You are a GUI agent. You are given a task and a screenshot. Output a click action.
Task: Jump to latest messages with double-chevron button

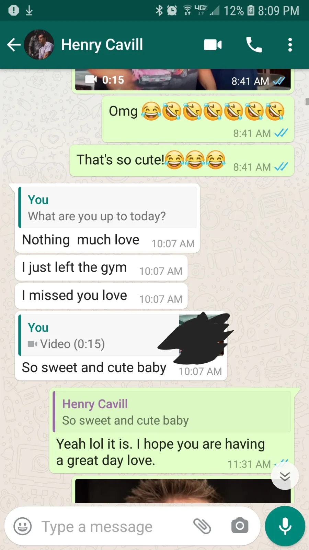pos(285,476)
